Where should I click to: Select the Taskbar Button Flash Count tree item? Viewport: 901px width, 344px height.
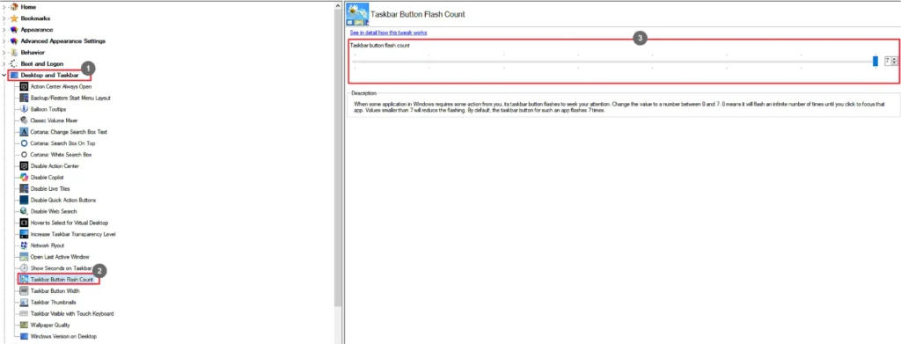coord(62,280)
